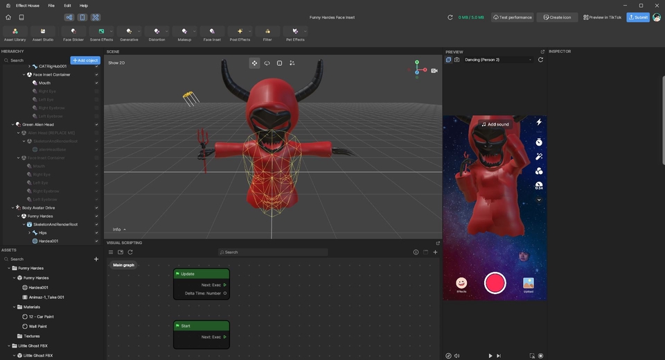Open the Scene Effects dropdown arrow
This screenshot has width=665, height=360.
[x=111, y=31]
